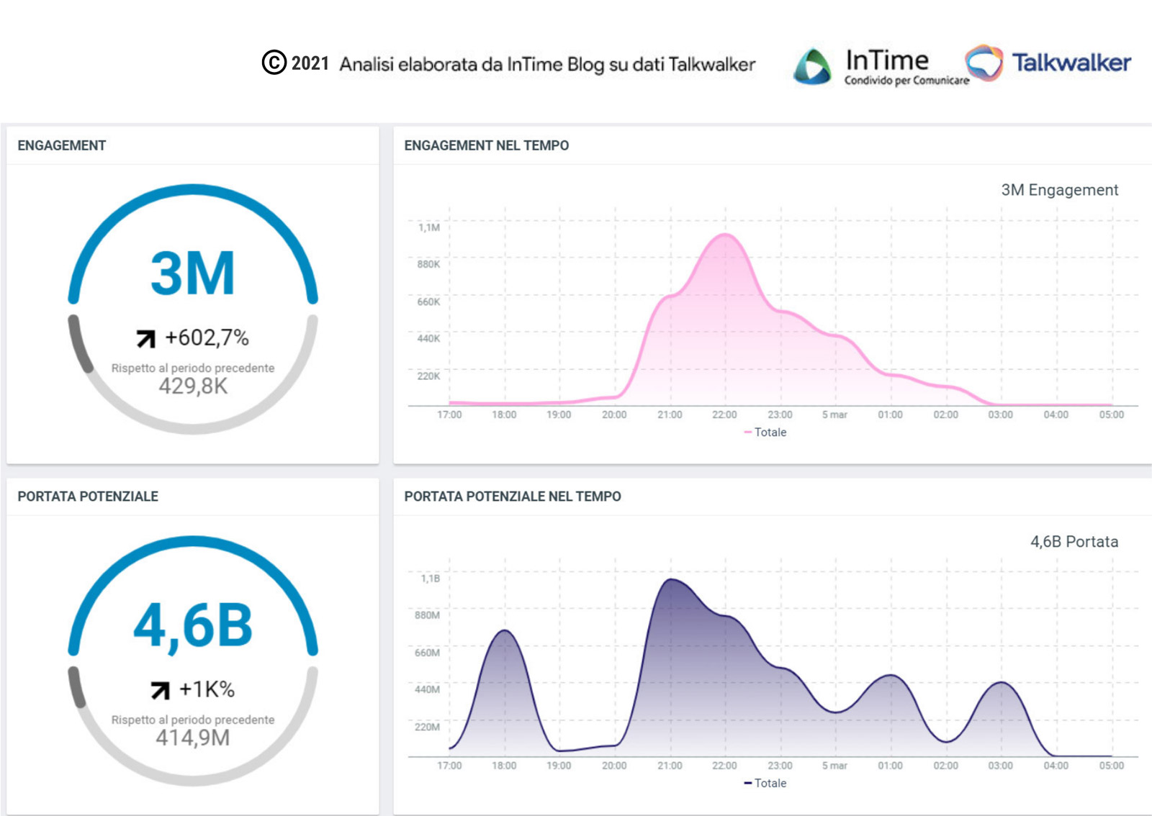The image size is (1152, 816).
Task: Click the +1K% change value
Action: pyautogui.click(x=207, y=689)
